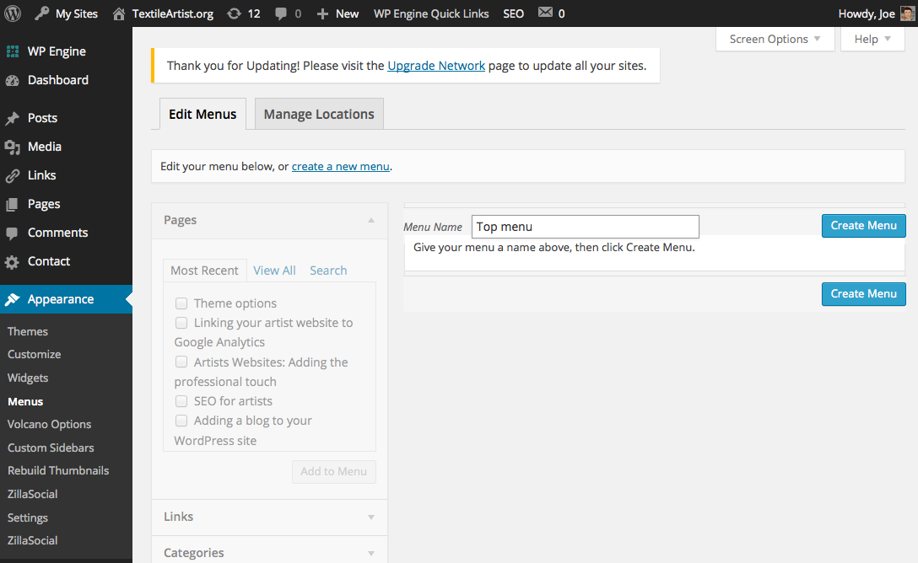918x563 pixels.
Task: Click the Media icon in sidebar
Action: (x=13, y=147)
